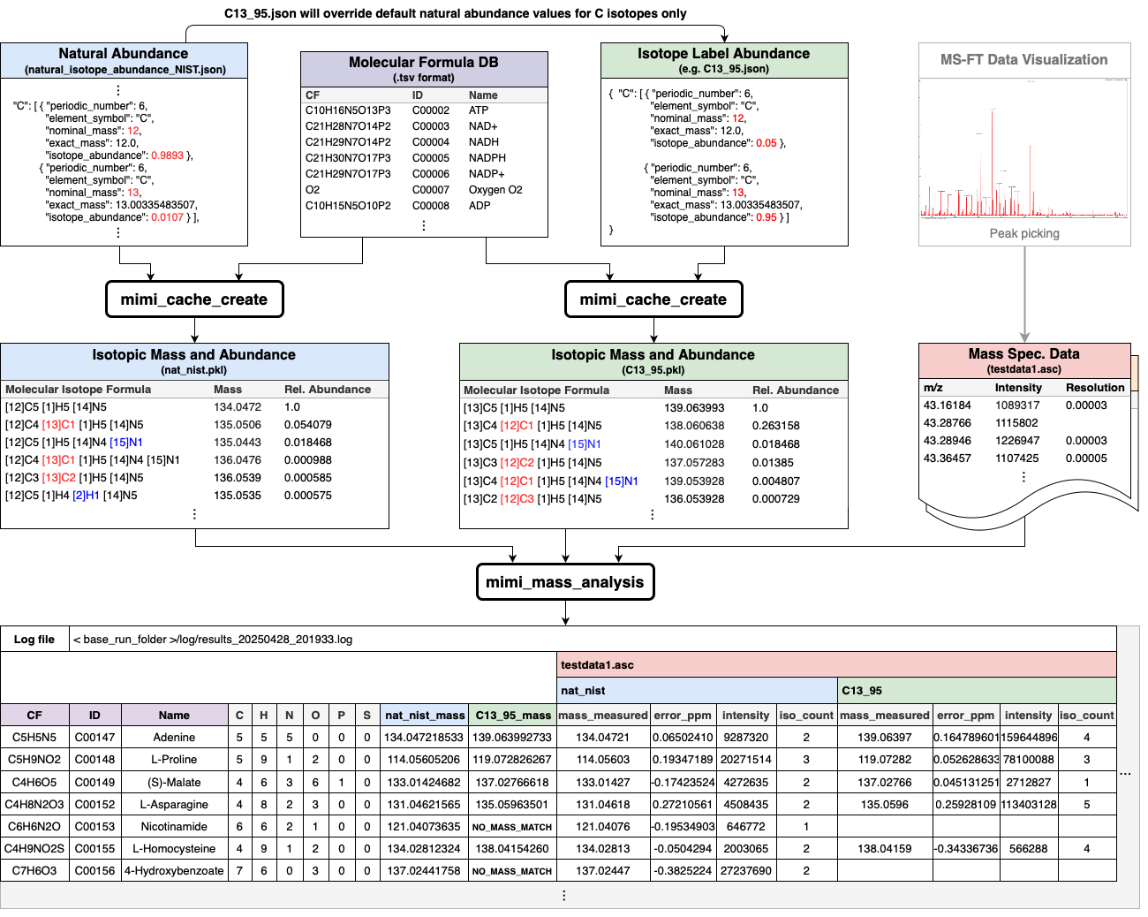Expand horizontal ellipsis right of results table
Viewport: 1148px width, 917px height.
coord(1125,774)
